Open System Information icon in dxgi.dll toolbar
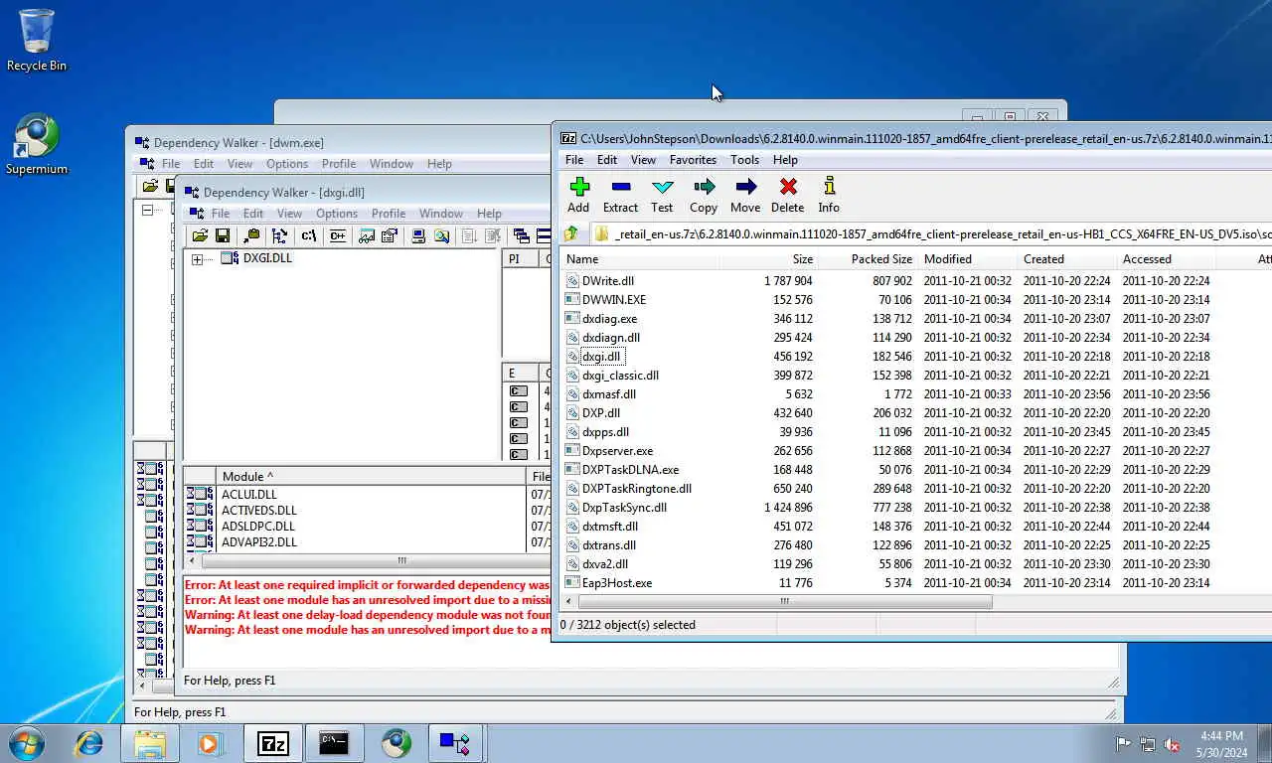Viewport: 1272px width, 763px height. tap(418, 235)
